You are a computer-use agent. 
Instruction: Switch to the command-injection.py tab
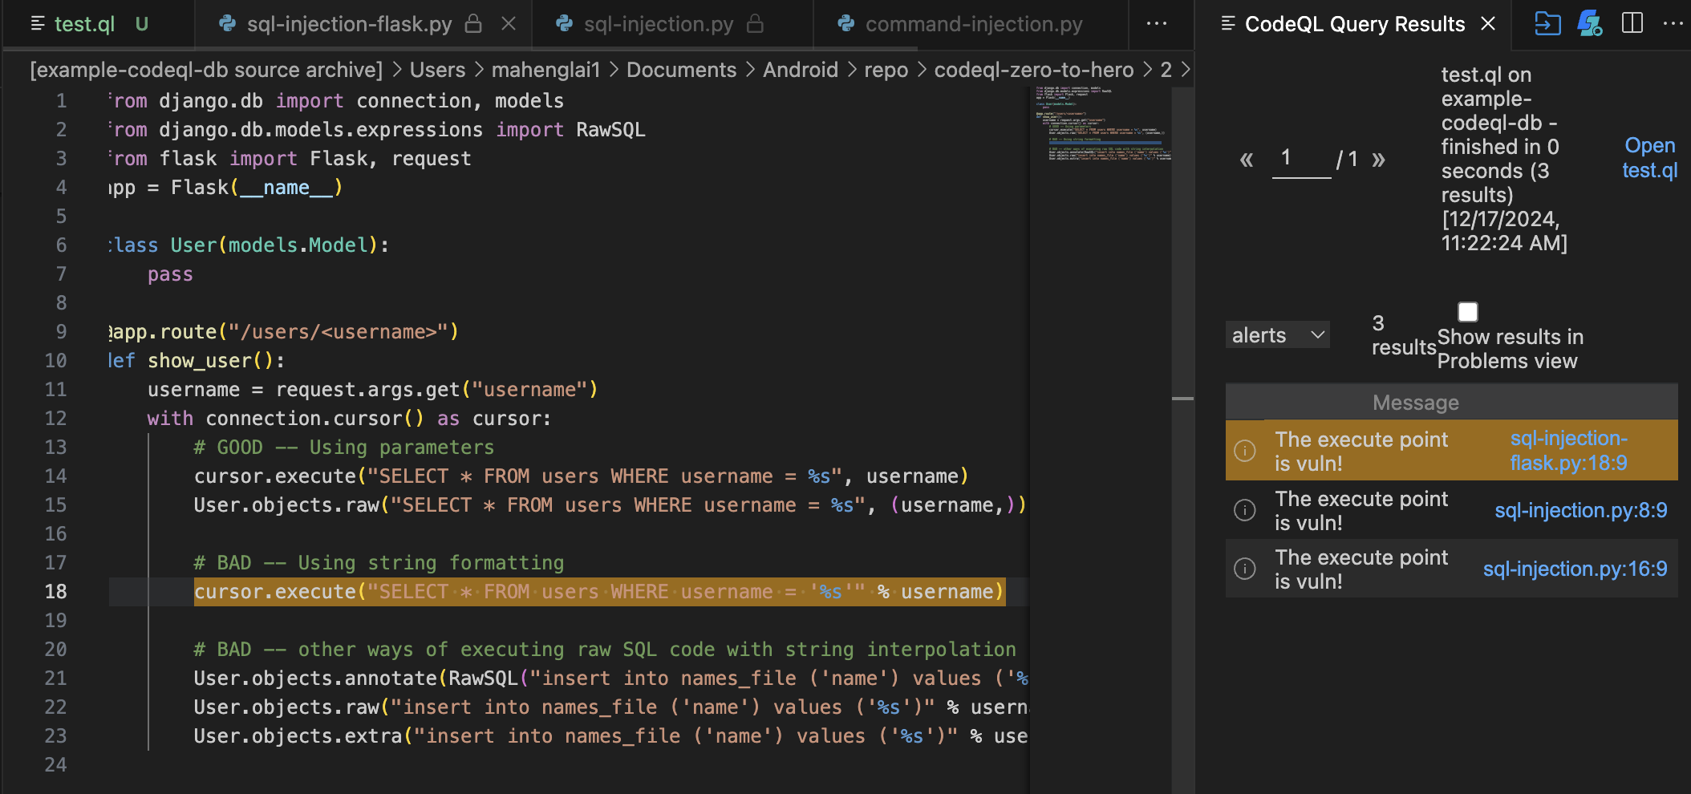tap(973, 24)
